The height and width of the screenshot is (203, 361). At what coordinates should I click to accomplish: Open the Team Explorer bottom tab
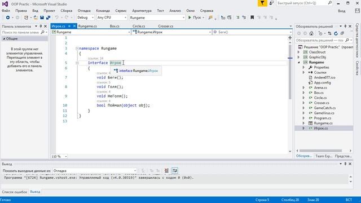tap(324, 156)
